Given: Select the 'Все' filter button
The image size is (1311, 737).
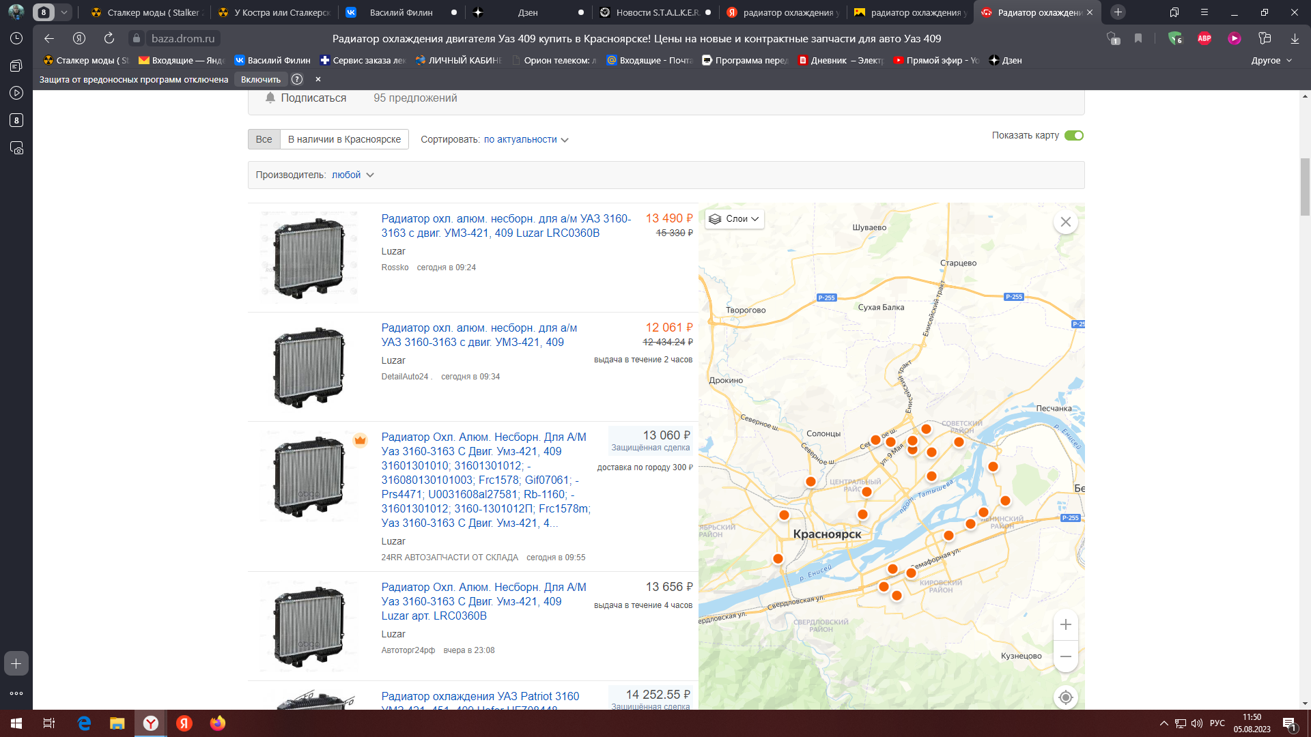Looking at the screenshot, I should tap(264, 139).
